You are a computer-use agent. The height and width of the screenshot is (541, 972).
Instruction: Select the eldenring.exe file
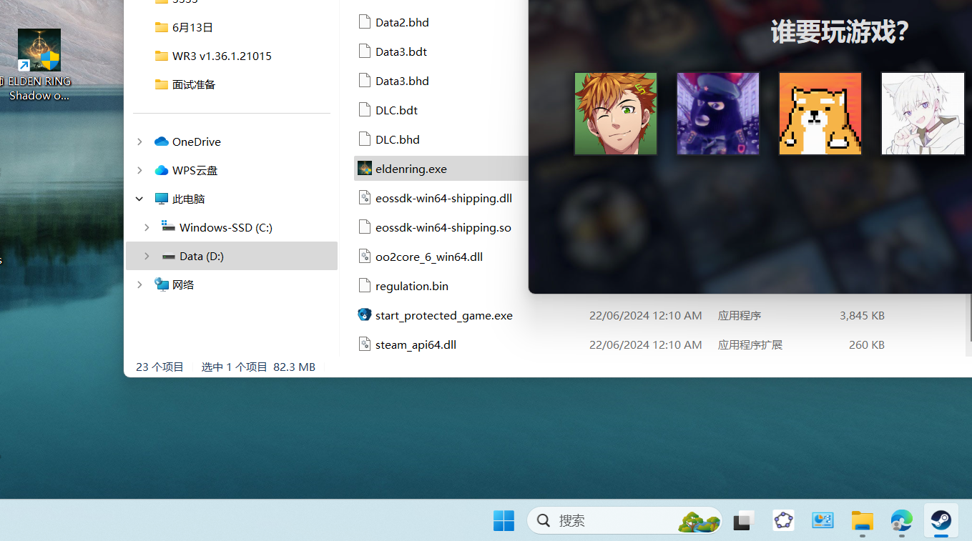pos(411,169)
